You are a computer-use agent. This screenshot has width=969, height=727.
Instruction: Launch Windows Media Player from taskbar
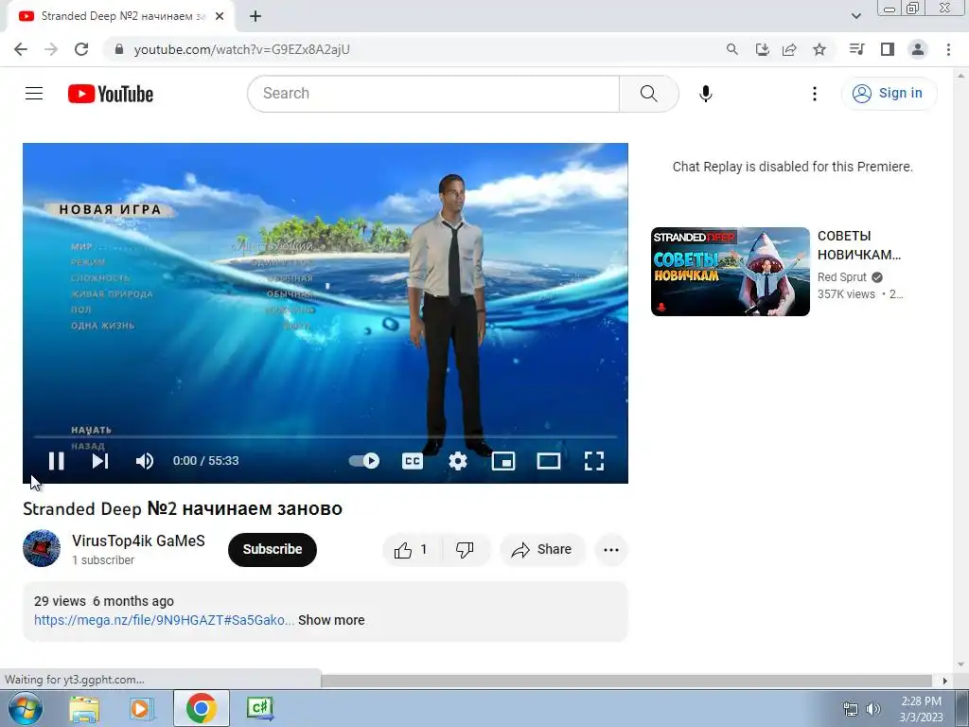tap(142, 708)
